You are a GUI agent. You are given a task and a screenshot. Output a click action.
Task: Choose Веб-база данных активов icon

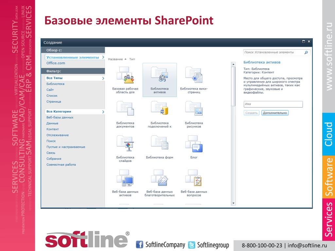[125, 178]
